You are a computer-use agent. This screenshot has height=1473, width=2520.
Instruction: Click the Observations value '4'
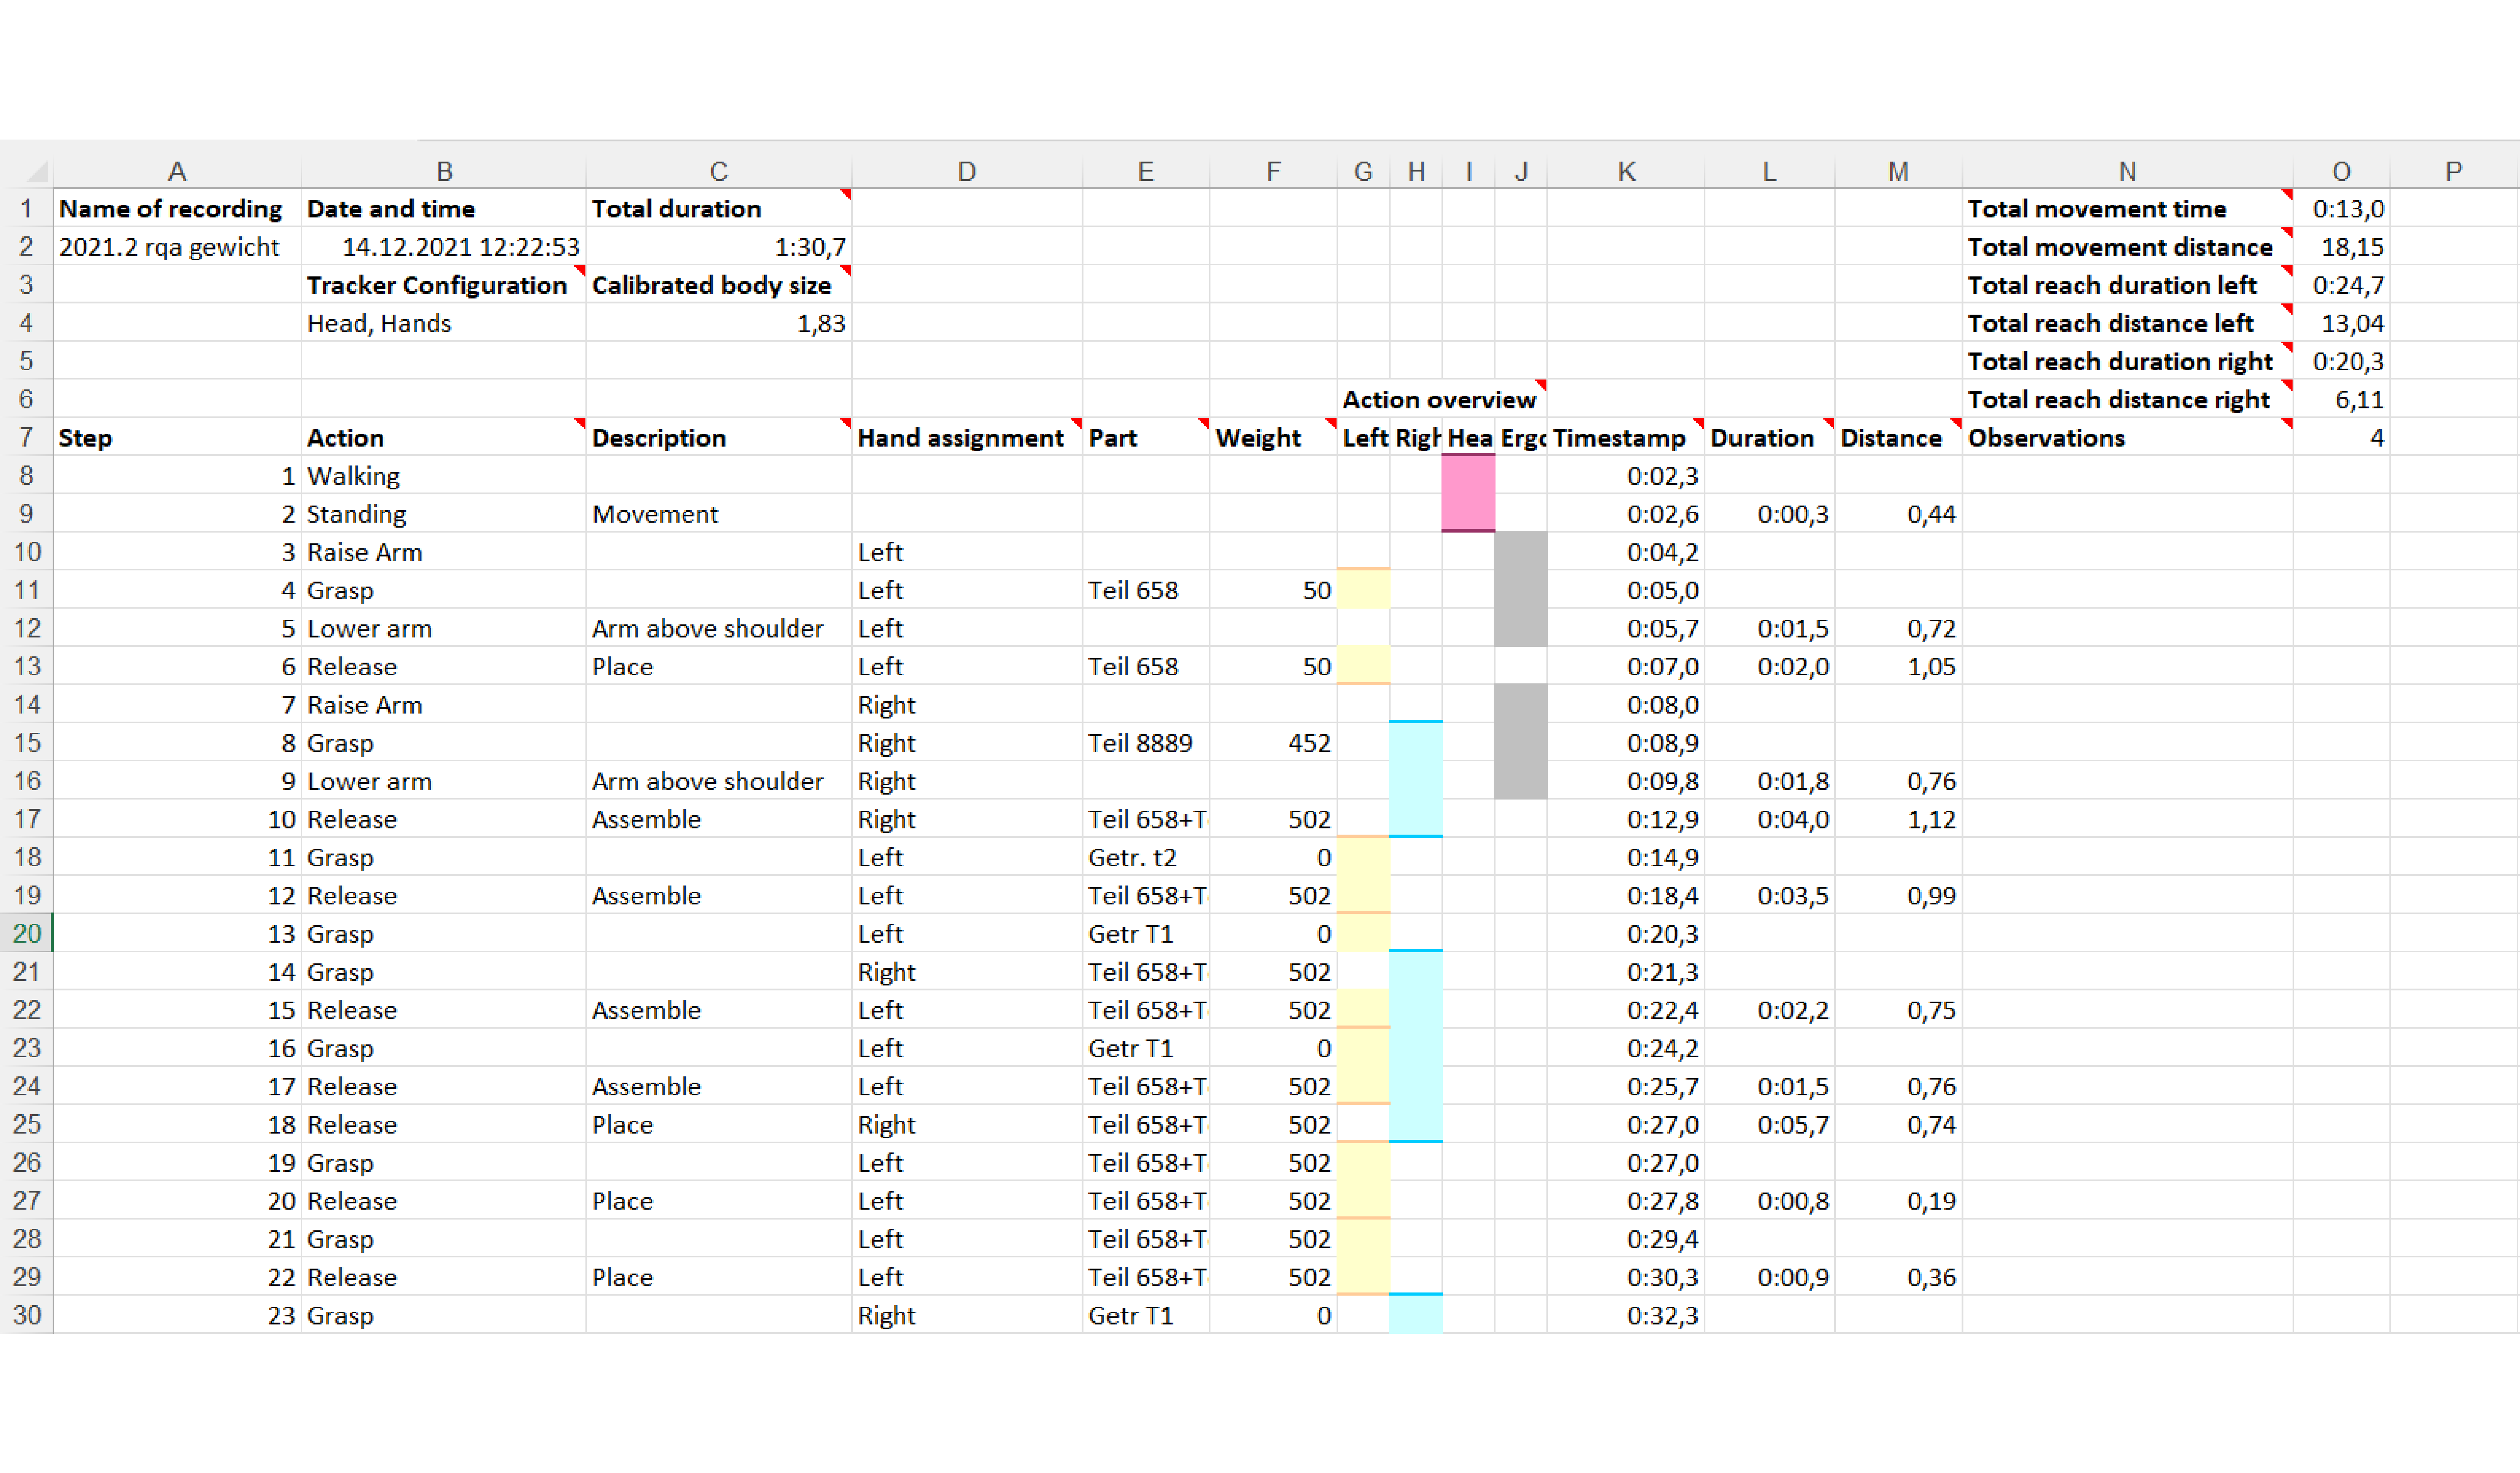tap(2341, 437)
